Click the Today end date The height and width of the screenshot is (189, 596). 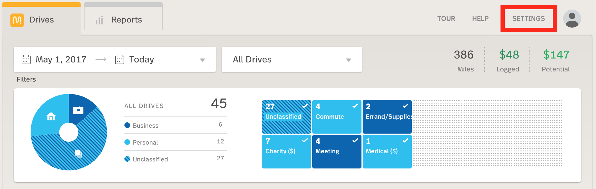point(142,60)
